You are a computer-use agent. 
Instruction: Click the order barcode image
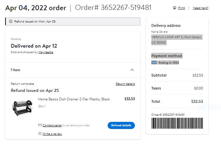click(x=177, y=123)
